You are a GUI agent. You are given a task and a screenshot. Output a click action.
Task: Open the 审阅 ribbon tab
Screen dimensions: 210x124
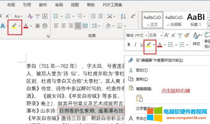[x=59, y=5]
